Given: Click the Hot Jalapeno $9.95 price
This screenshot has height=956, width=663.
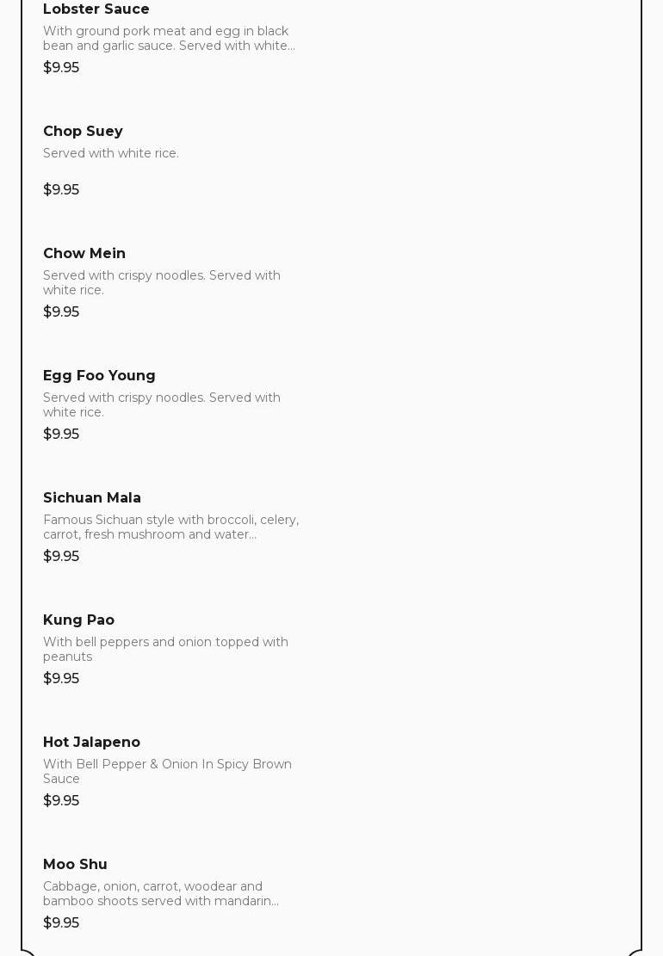Looking at the screenshot, I should coord(61,801).
